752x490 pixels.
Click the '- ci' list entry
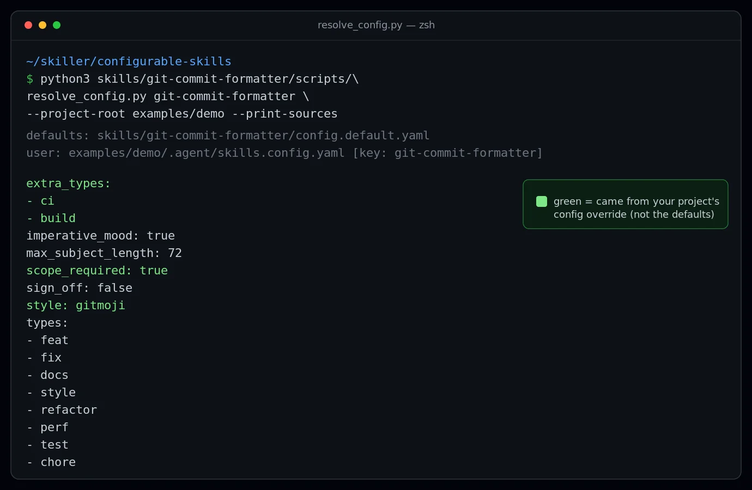[x=40, y=201]
